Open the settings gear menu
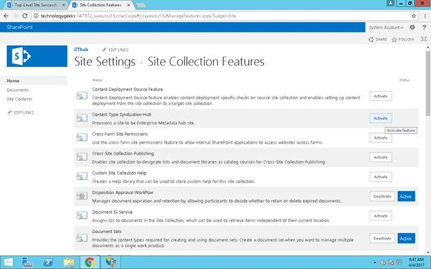Image resolution: width=431 pixels, height=269 pixels. click(412, 27)
